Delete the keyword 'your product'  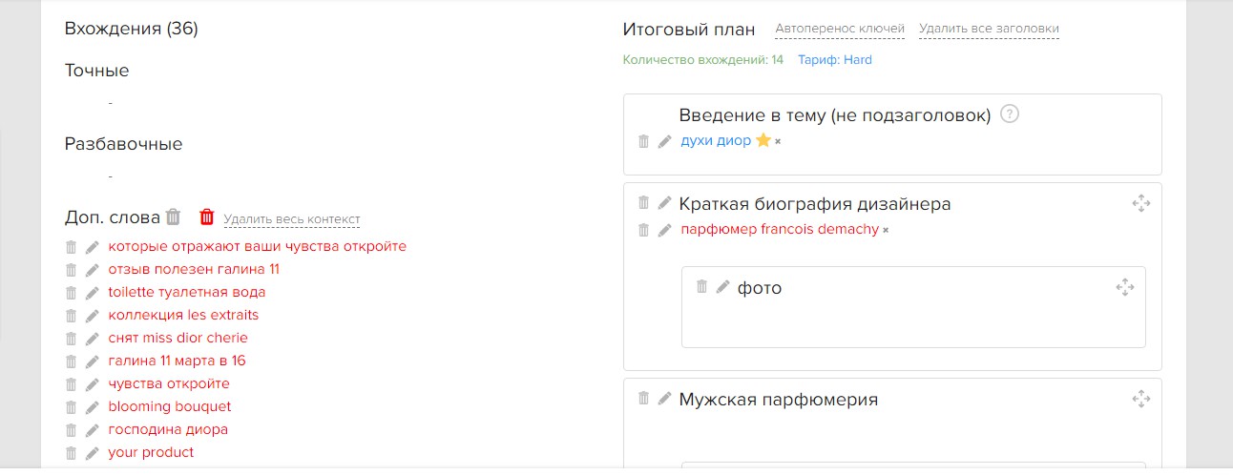[x=71, y=453]
